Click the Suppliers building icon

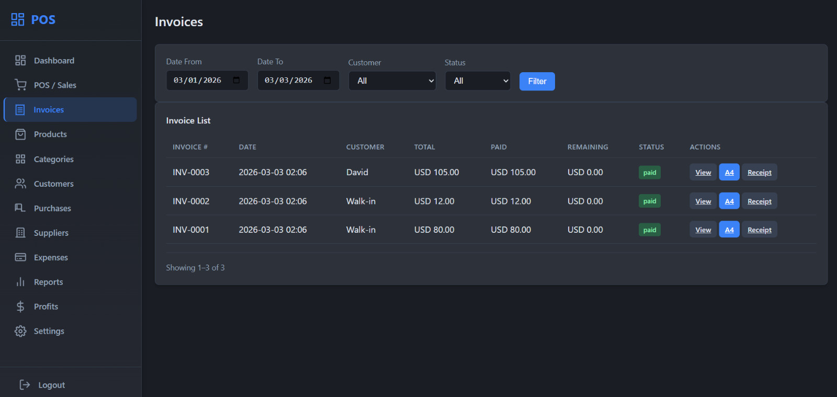click(x=20, y=233)
